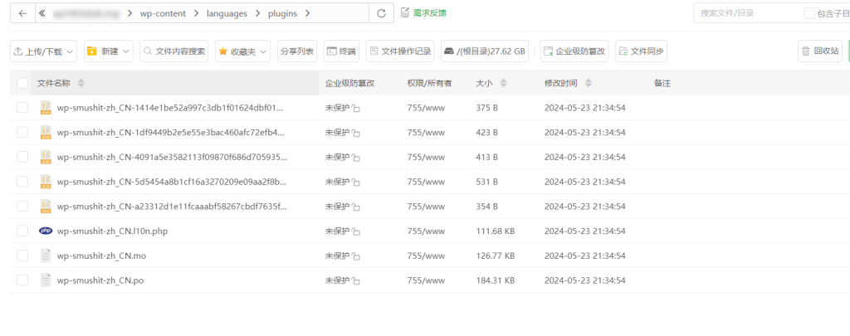Screen dimensions: 850x336
Task: Expand the 上传/下载 dropdown
Action: pos(43,51)
